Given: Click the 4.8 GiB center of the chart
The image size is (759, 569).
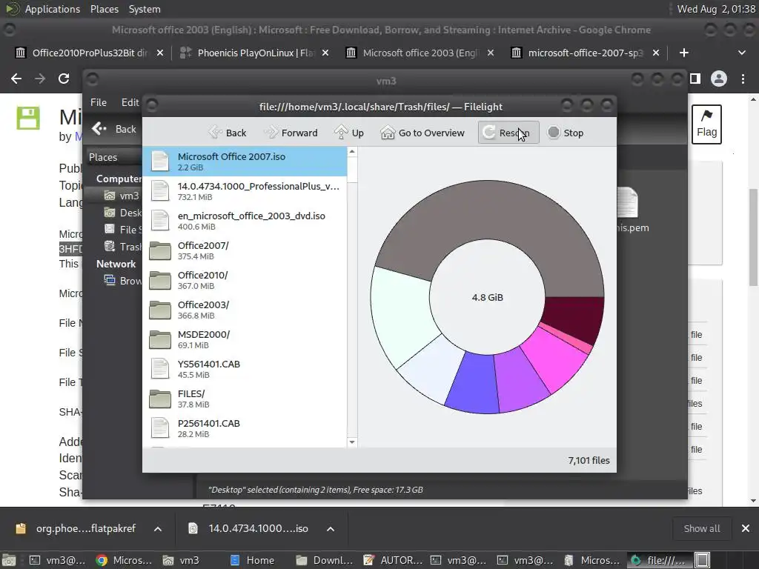Looking at the screenshot, I should tap(488, 297).
